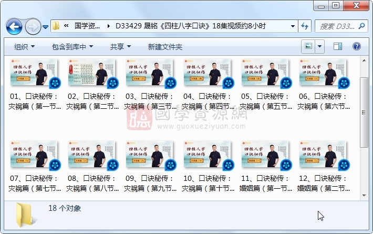The image size is (373, 234).
Task: Click the folder icon in address bar
Action: point(56,26)
